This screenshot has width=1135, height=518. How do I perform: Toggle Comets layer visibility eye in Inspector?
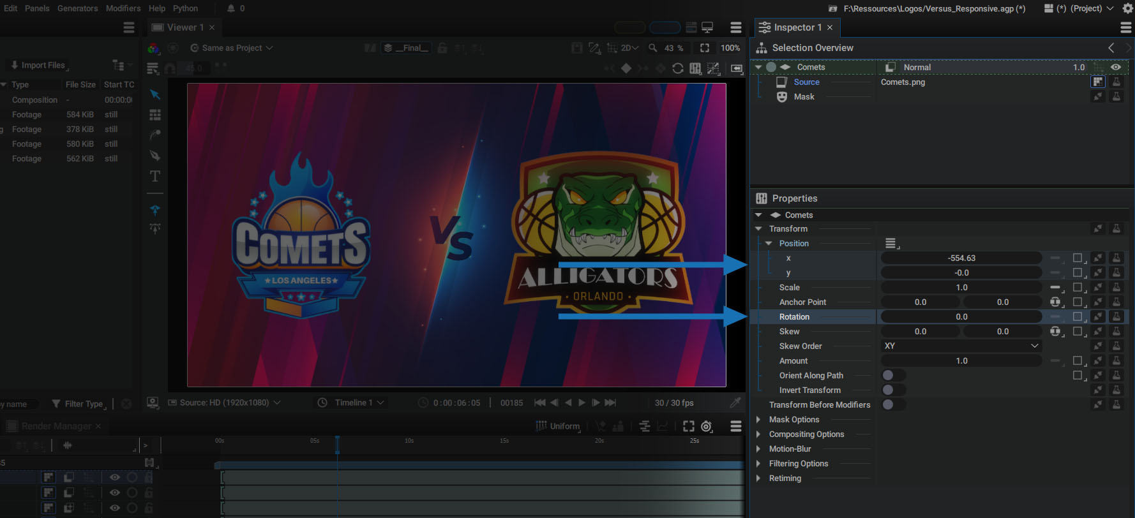click(x=1116, y=67)
